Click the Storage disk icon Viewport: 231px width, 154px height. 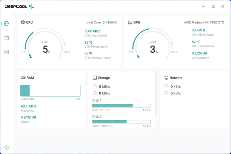tap(95, 78)
